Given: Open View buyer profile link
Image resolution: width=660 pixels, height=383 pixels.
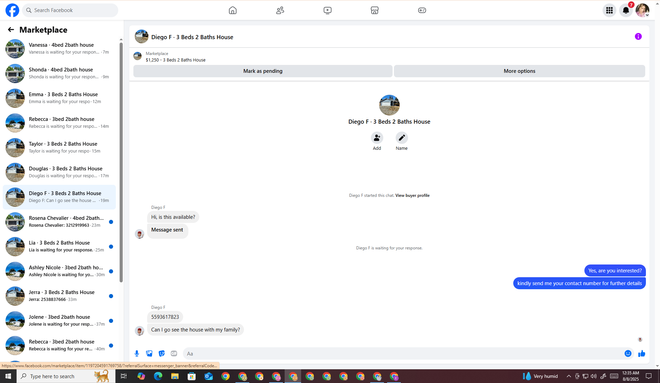Looking at the screenshot, I should coord(412,195).
